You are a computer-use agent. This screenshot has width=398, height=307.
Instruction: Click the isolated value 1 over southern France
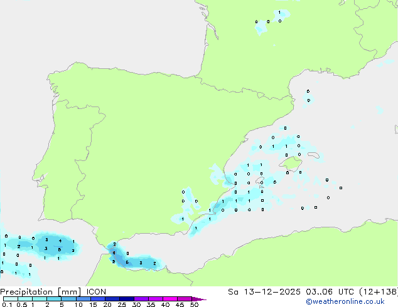(279, 12)
